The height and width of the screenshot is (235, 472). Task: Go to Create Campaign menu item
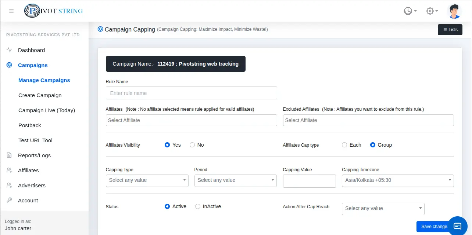(40, 95)
